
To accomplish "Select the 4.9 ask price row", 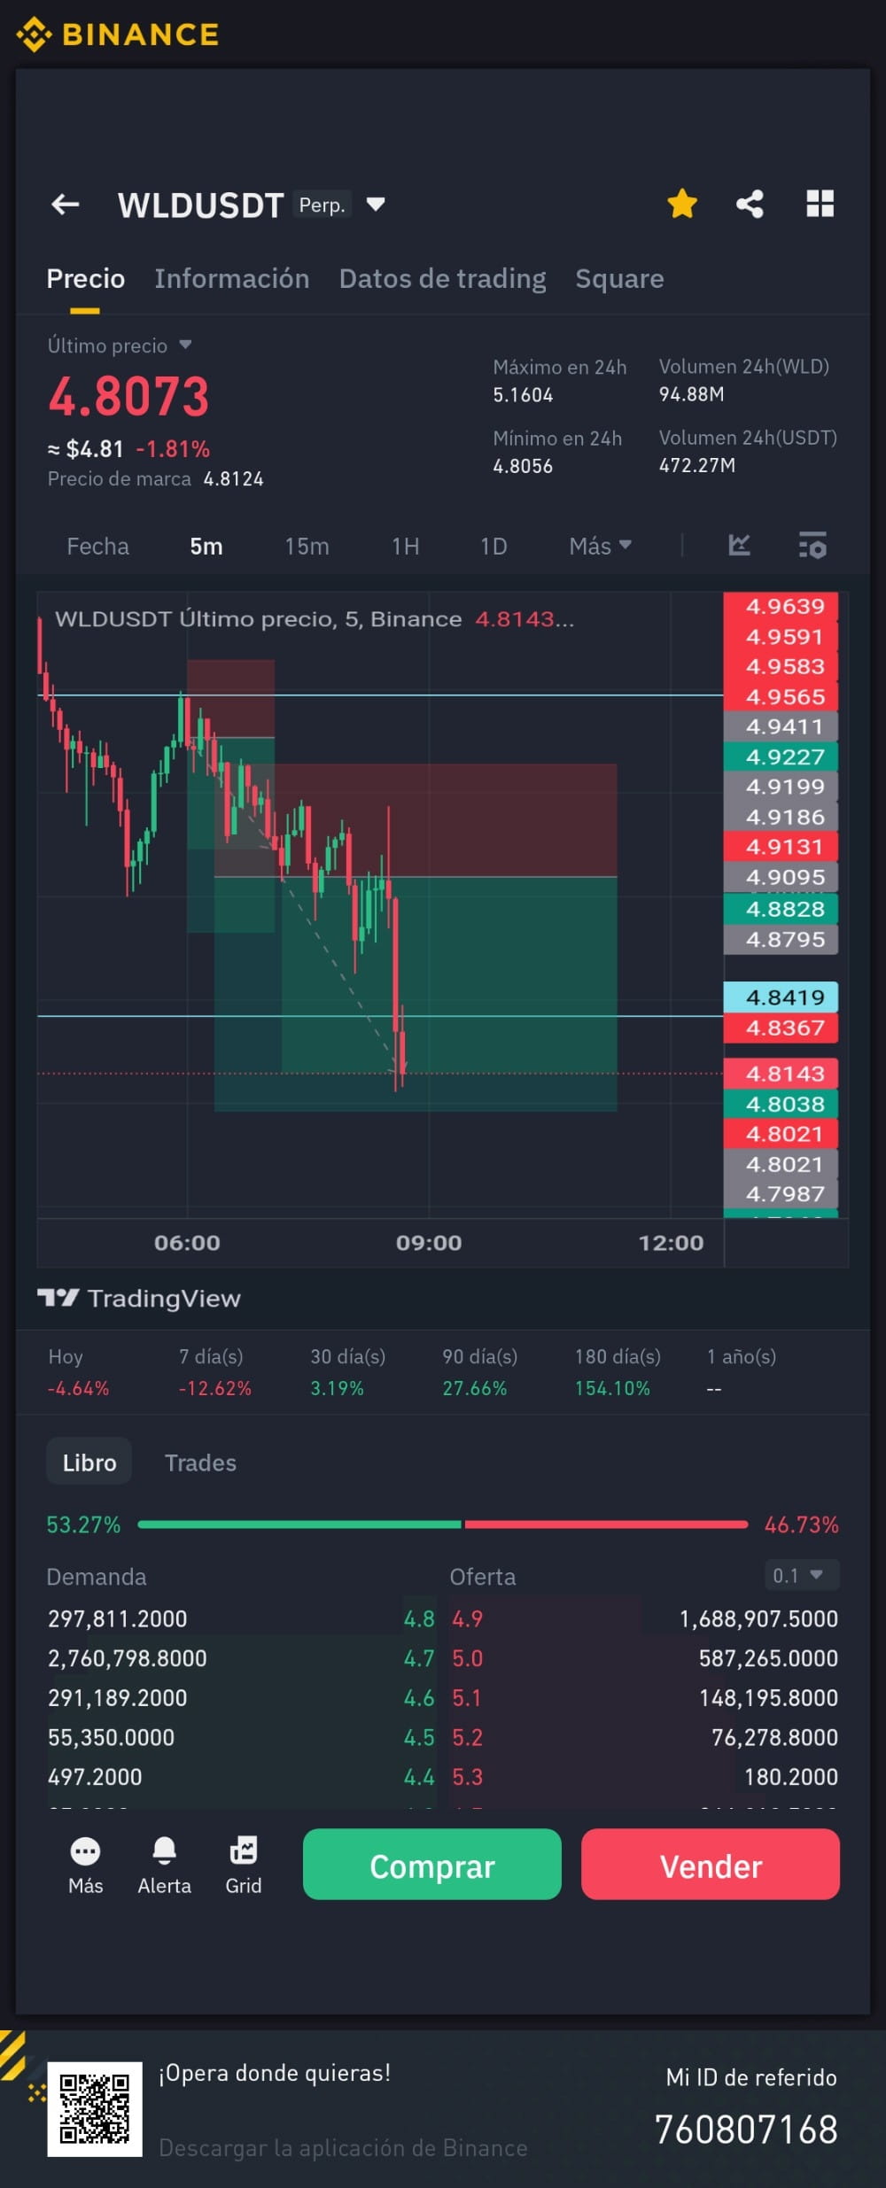I will pyautogui.click(x=645, y=1618).
